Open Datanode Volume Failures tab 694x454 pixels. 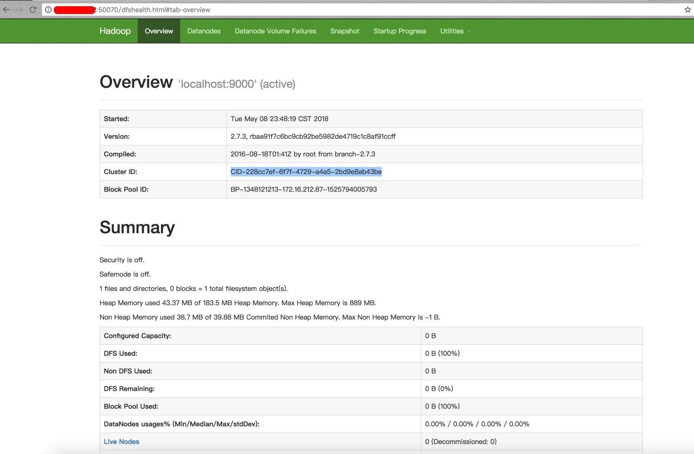pos(275,31)
